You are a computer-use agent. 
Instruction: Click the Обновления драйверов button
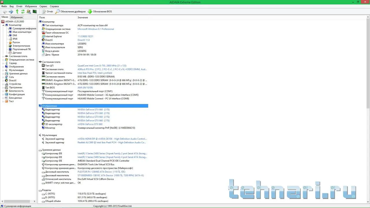point(71,12)
